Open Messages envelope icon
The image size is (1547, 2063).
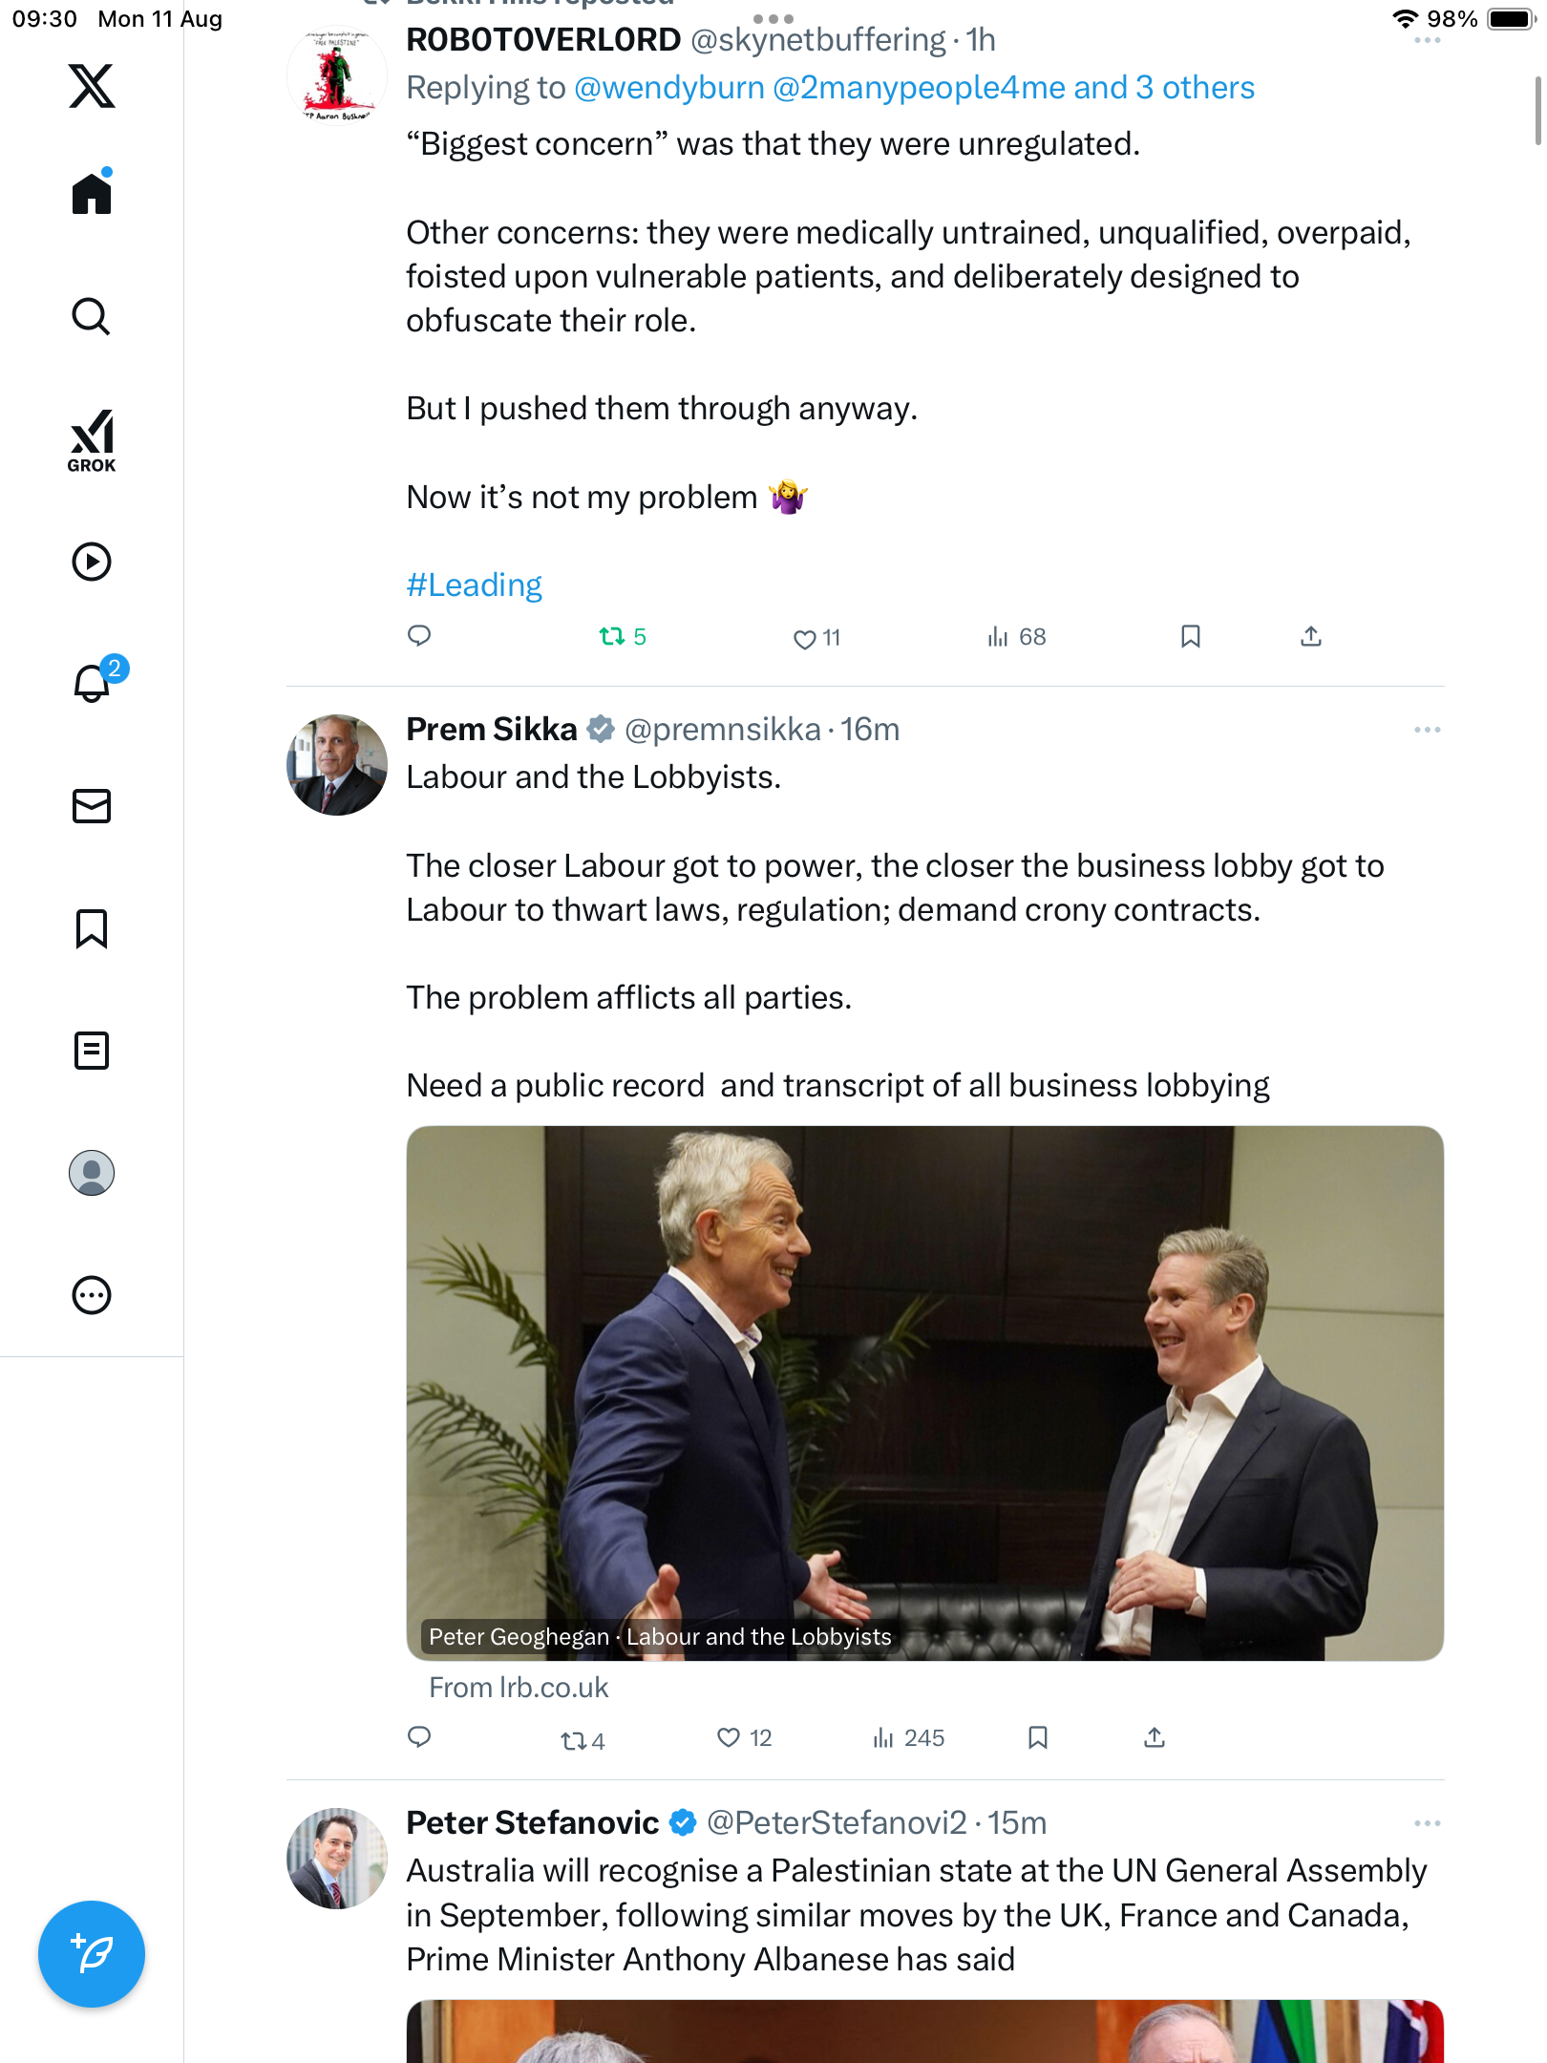92,806
